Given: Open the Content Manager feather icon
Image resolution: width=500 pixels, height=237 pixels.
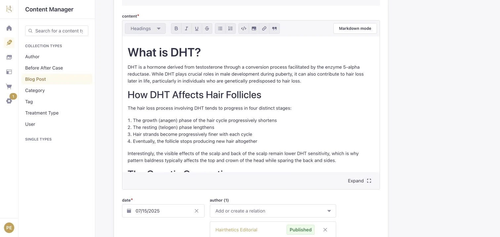Looking at the screenshot, I should coord(9,43).
